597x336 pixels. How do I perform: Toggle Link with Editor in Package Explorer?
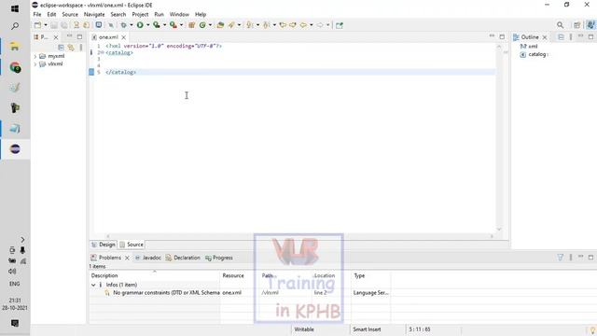coord(71,48)
